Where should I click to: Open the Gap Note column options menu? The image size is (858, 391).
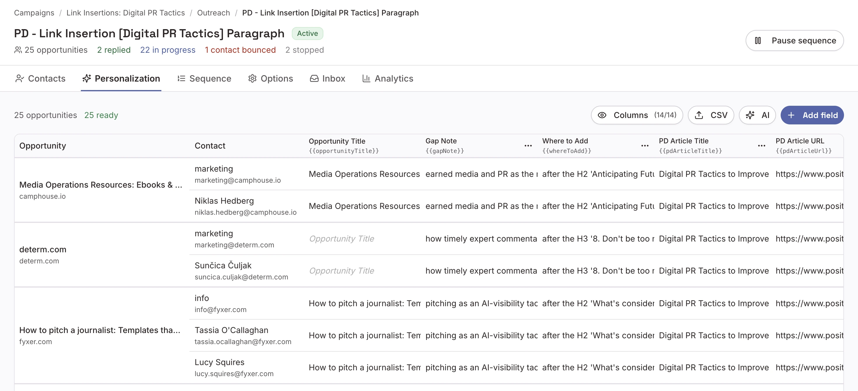(x=528, y=146)
